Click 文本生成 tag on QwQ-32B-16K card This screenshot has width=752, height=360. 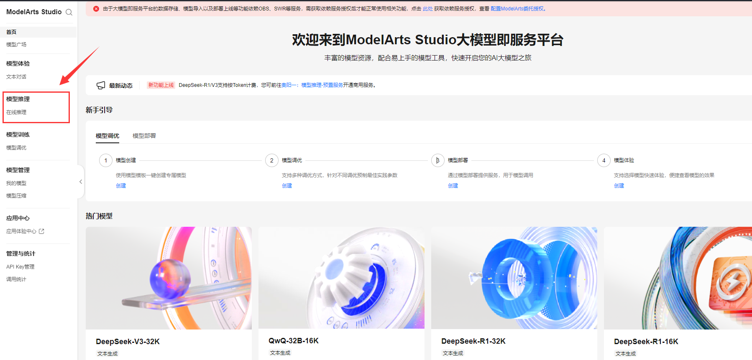[280, 353]
